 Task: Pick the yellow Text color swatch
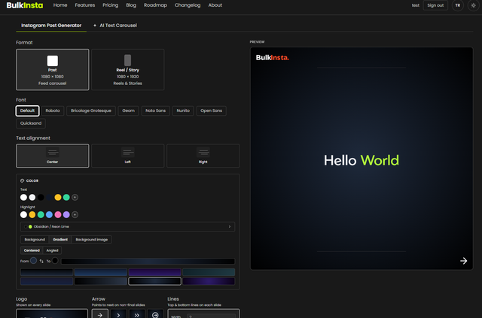coord(58,198)
